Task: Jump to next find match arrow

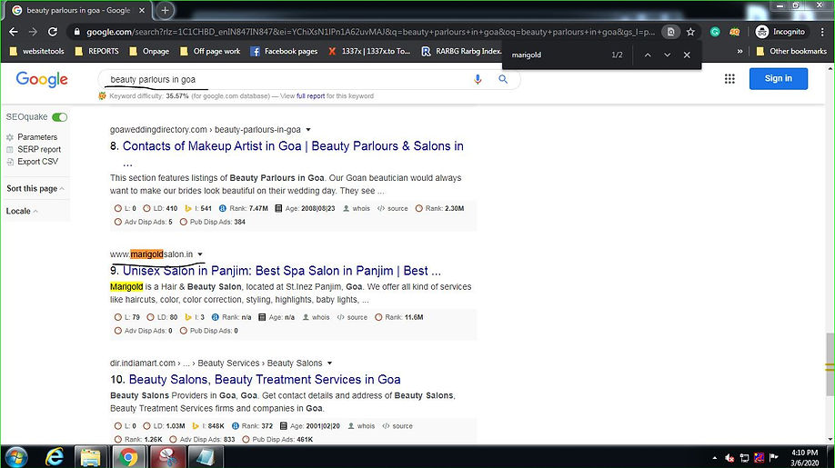Action: point(668,55)
